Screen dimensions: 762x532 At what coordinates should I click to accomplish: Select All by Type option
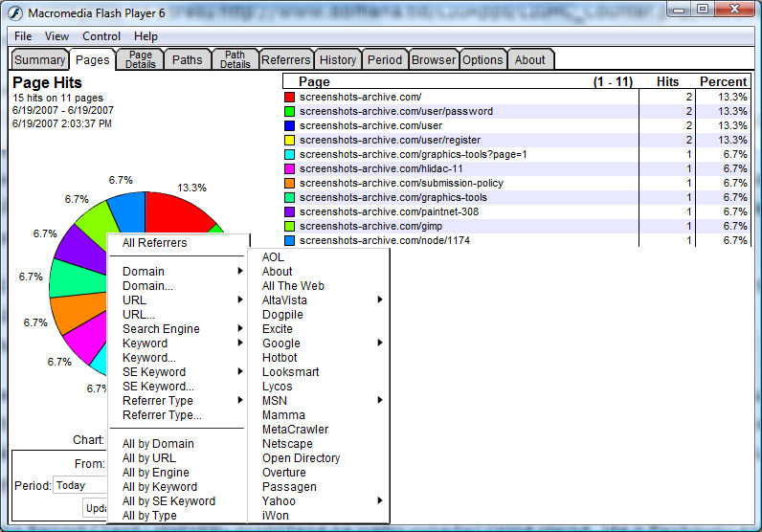pos(149,516)
